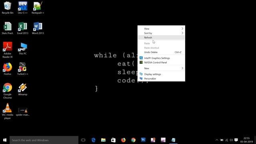Open the volume control in tray
The width and height of the screenshot is (256, 144).
click(231, 140)
